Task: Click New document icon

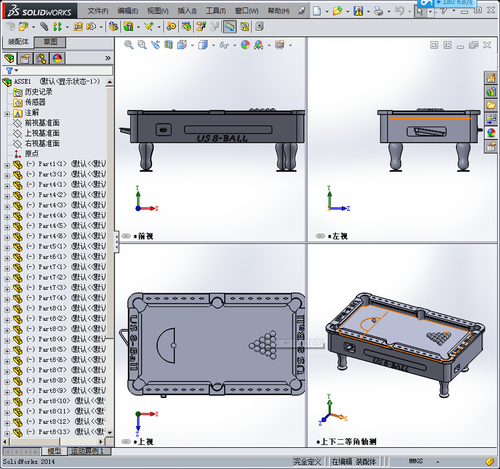Action: pos(317,11)
